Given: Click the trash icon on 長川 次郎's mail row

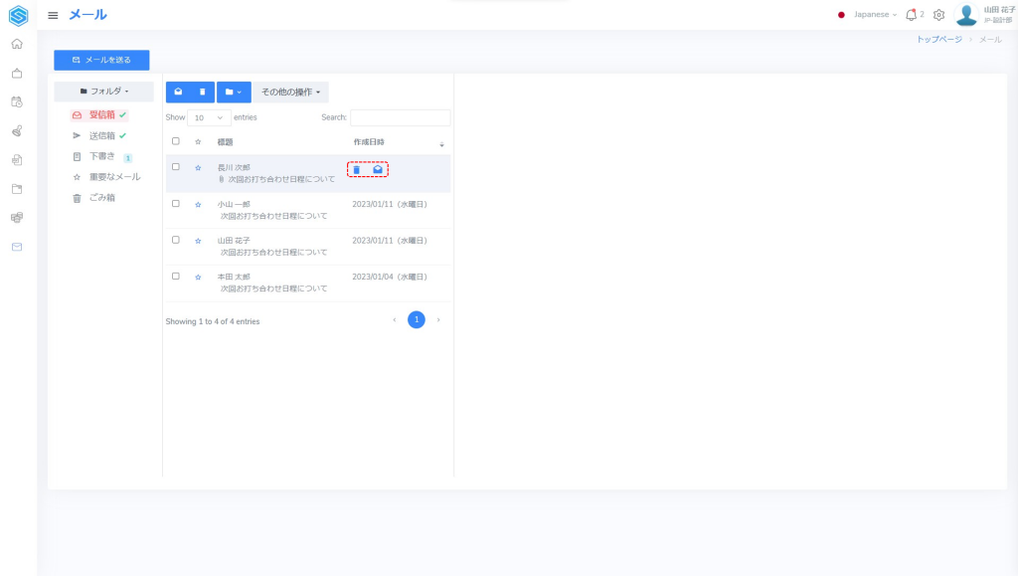Looking at the screenshot, I should click(357, 170).
